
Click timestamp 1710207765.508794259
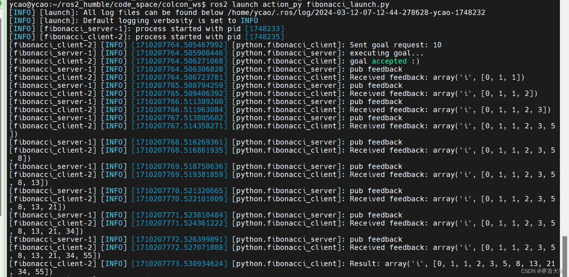pos(179,85)
